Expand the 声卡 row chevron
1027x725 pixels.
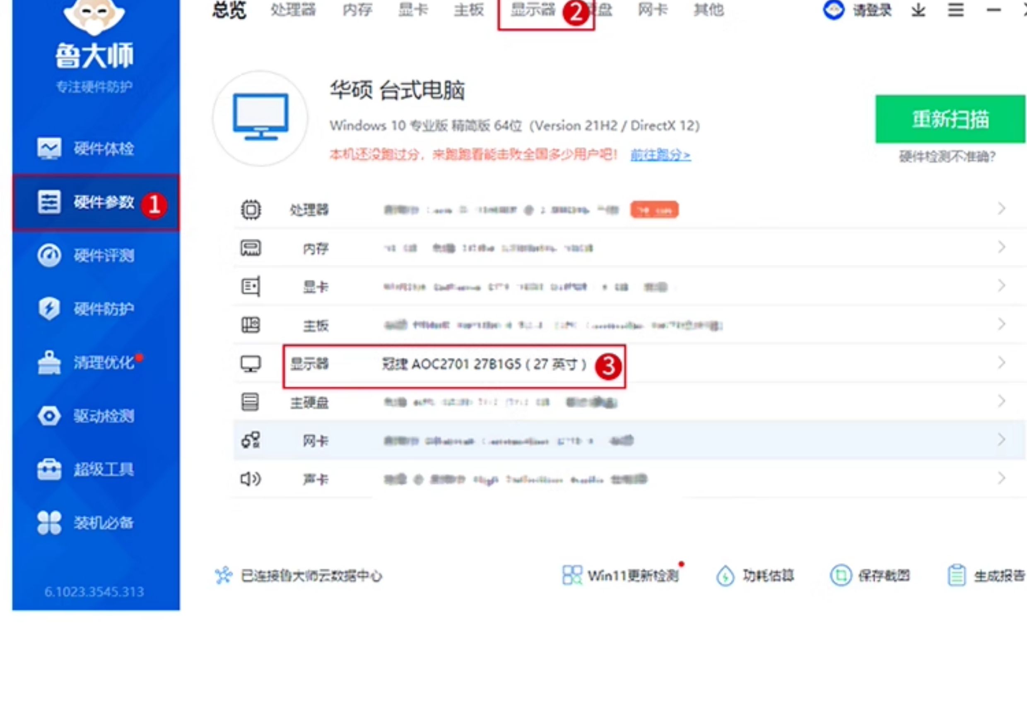1001,478
